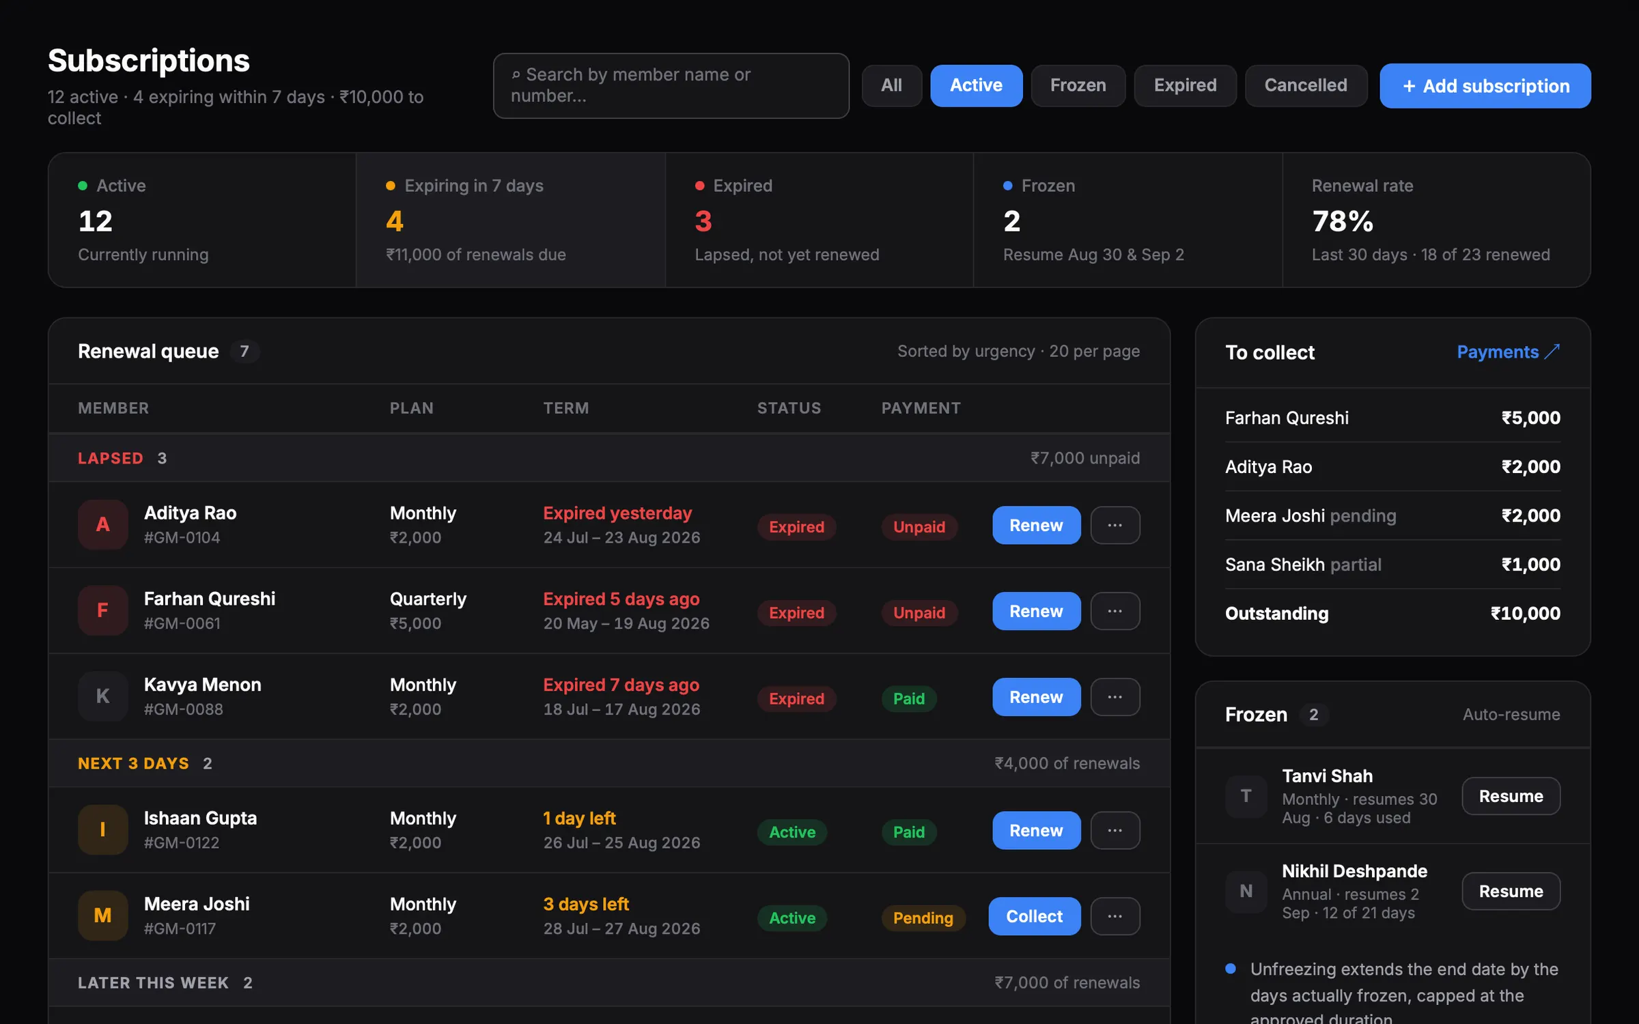Sort by the TERM column header
Viewport: 1639px width, 1024px height.
click(566, 408)
